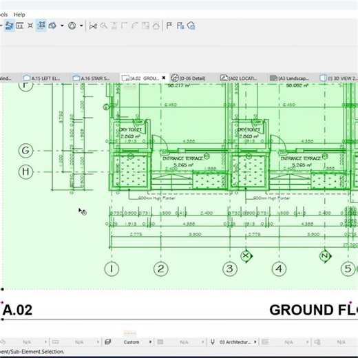Toggle the Trace reference toolbar icon
358x358 pixels.
[x=10, y=25]
